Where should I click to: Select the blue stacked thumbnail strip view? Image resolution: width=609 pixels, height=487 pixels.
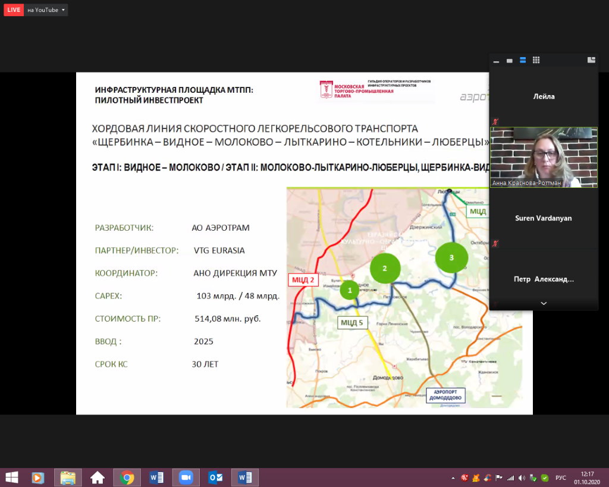[x=523, y=60]
